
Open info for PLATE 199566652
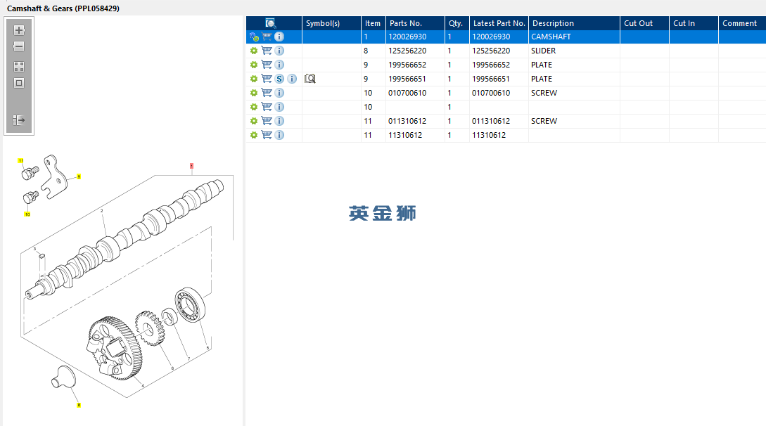click(x=279, y=65)
